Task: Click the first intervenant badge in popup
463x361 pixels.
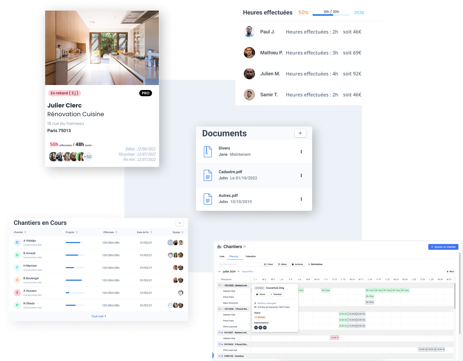Action: click(256, 327)
